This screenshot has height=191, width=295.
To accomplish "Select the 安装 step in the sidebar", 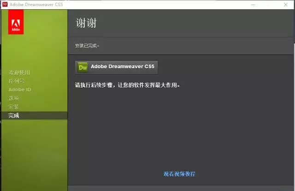I will click(x=13, y=107).
